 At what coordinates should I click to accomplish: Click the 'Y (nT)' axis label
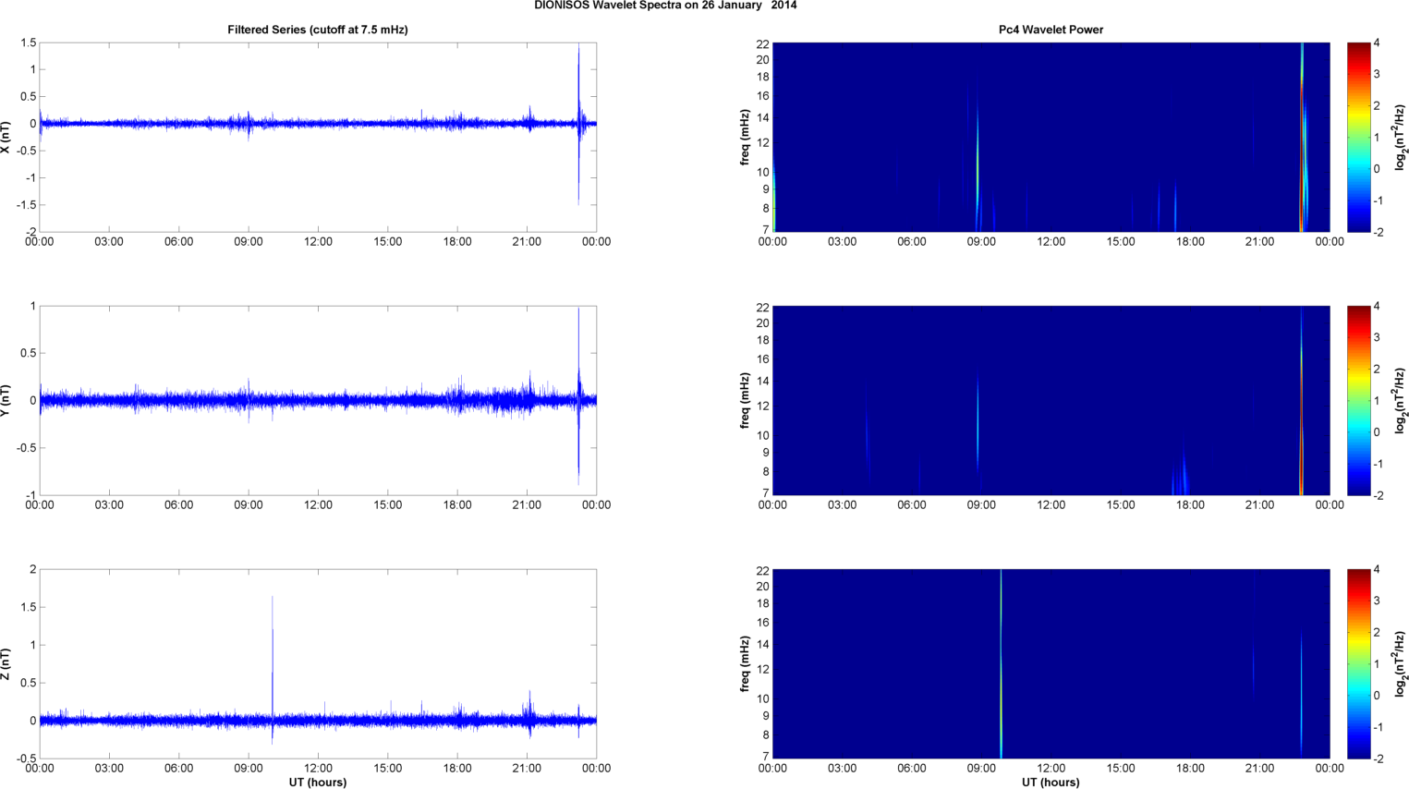tap(6, 400)
